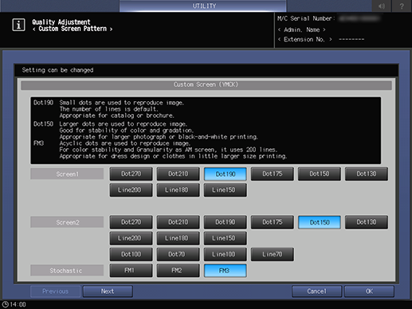
Task: Select Dot210 for Screen2
Action: coord(178,222)
